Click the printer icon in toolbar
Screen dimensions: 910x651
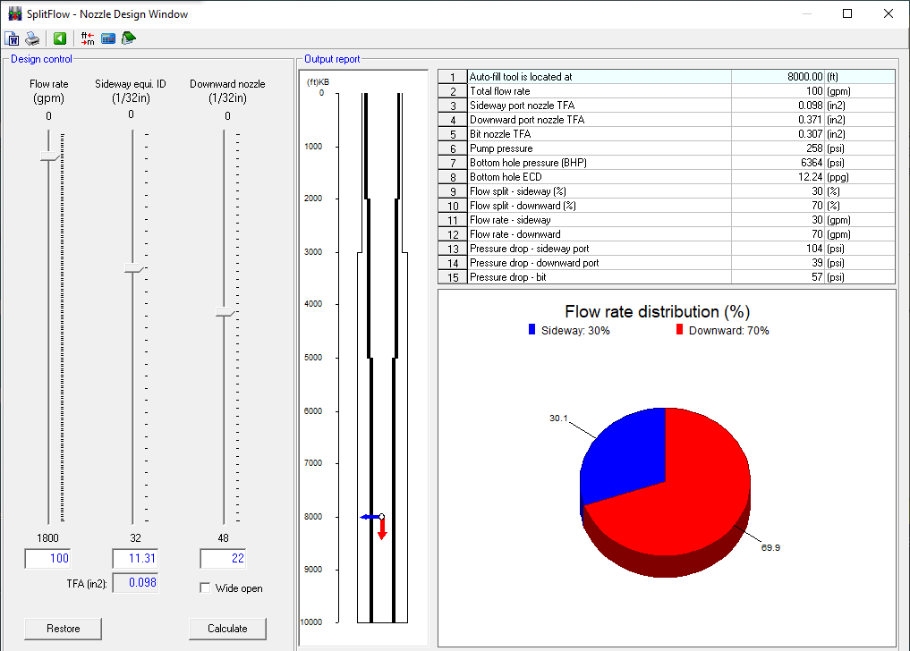[32, 38]
